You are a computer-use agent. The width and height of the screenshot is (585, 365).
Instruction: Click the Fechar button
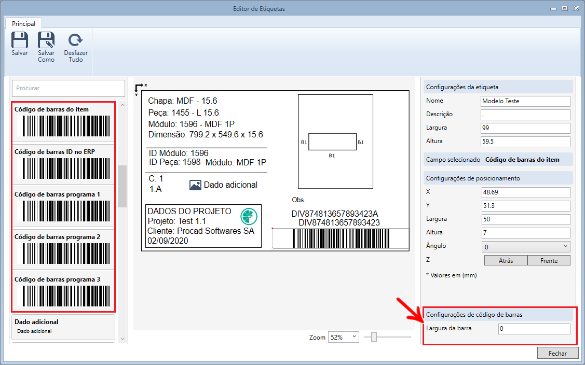coord(558,353)
